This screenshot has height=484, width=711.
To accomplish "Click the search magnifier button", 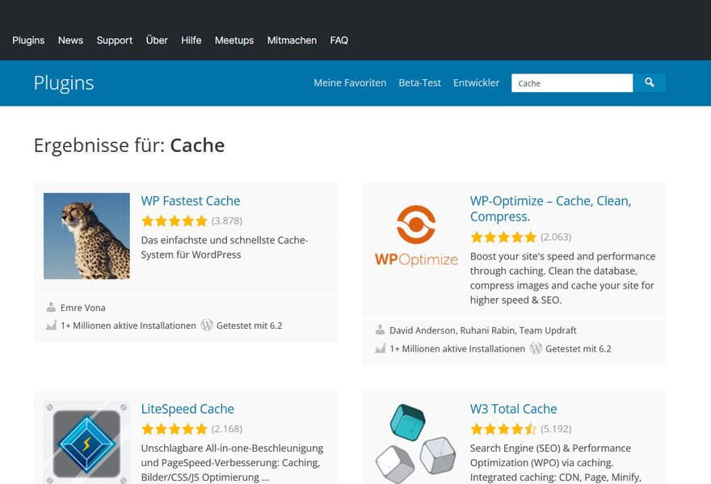I will pyautogui.click(x=650, y=83).
